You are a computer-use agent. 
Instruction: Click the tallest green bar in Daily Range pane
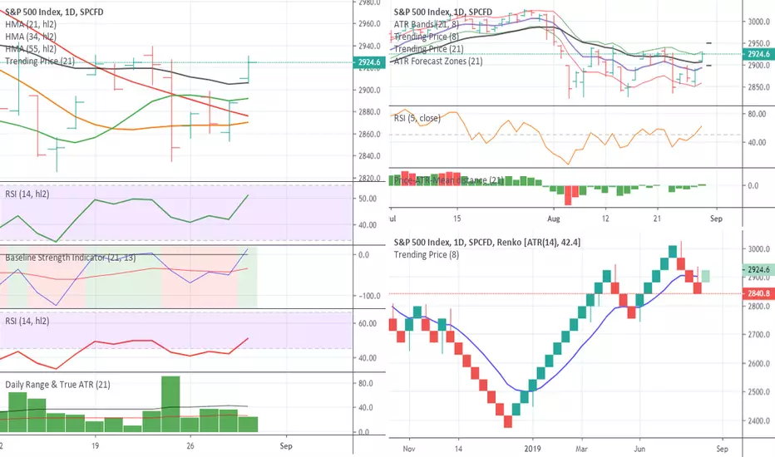click(170, 404)
